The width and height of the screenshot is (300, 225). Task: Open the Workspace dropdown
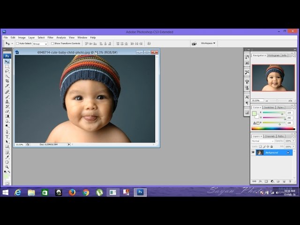(x=208, y=43)
